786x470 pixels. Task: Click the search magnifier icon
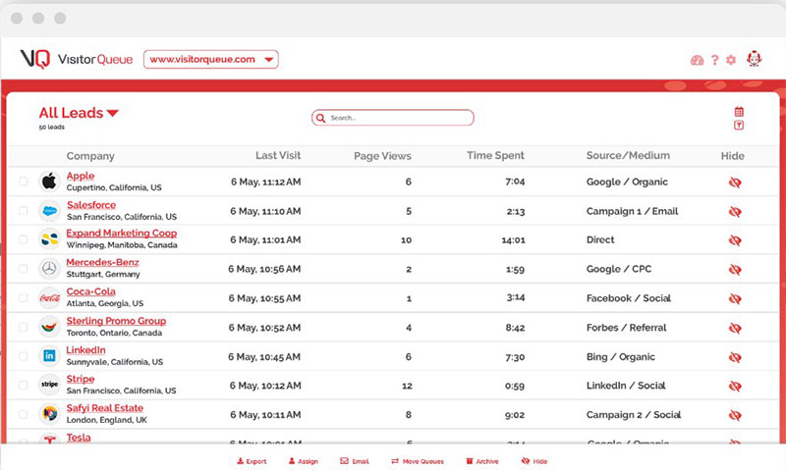(x=321, y=118)
